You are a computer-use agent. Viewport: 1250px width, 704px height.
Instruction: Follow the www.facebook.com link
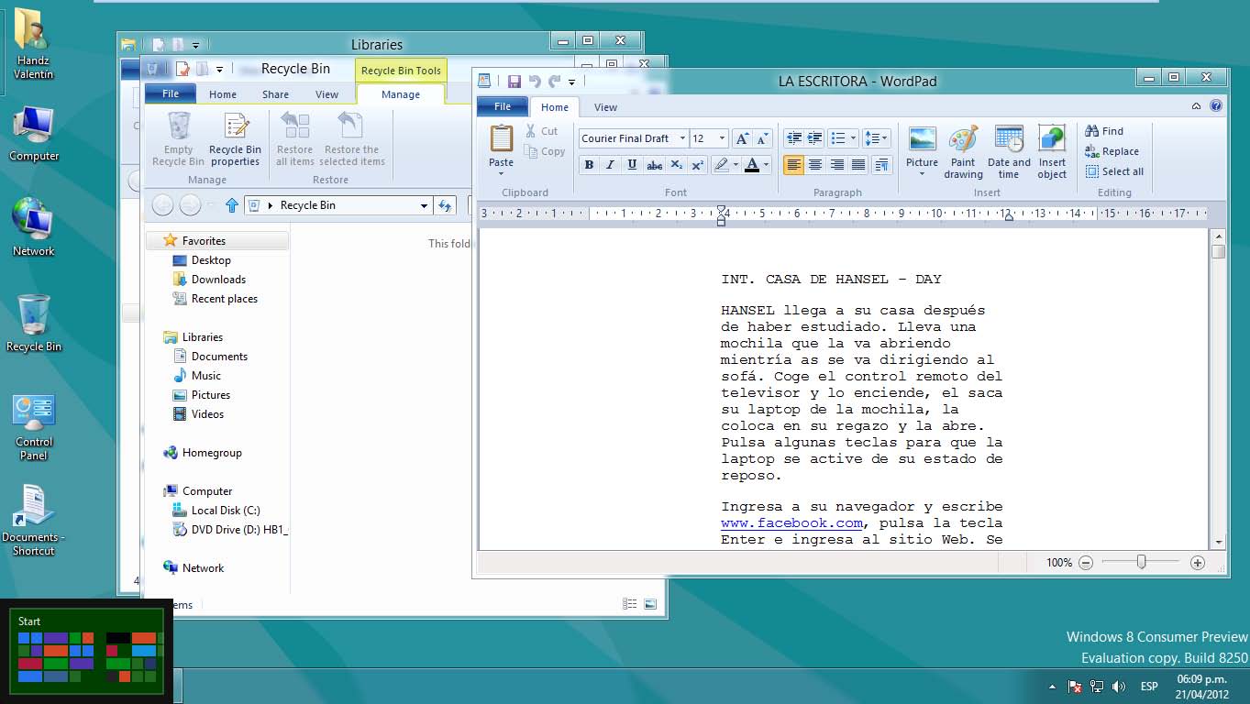click(x=791, y=523)
